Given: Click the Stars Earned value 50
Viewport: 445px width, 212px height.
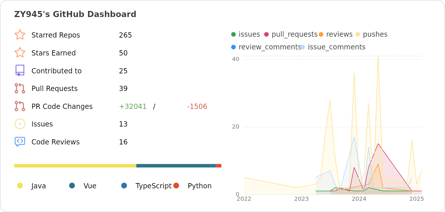Looking at the screenshot, I should click(x=123, y=53).
